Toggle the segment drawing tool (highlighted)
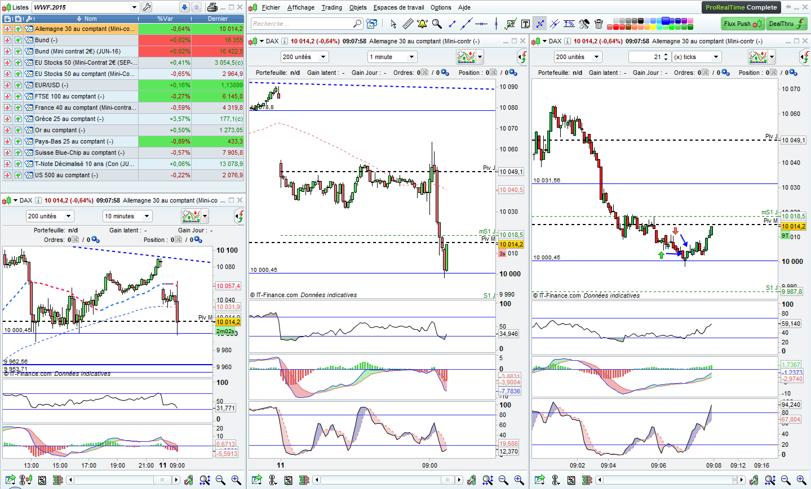The width and height of the screenshot is (811, 489). point(540,24)
